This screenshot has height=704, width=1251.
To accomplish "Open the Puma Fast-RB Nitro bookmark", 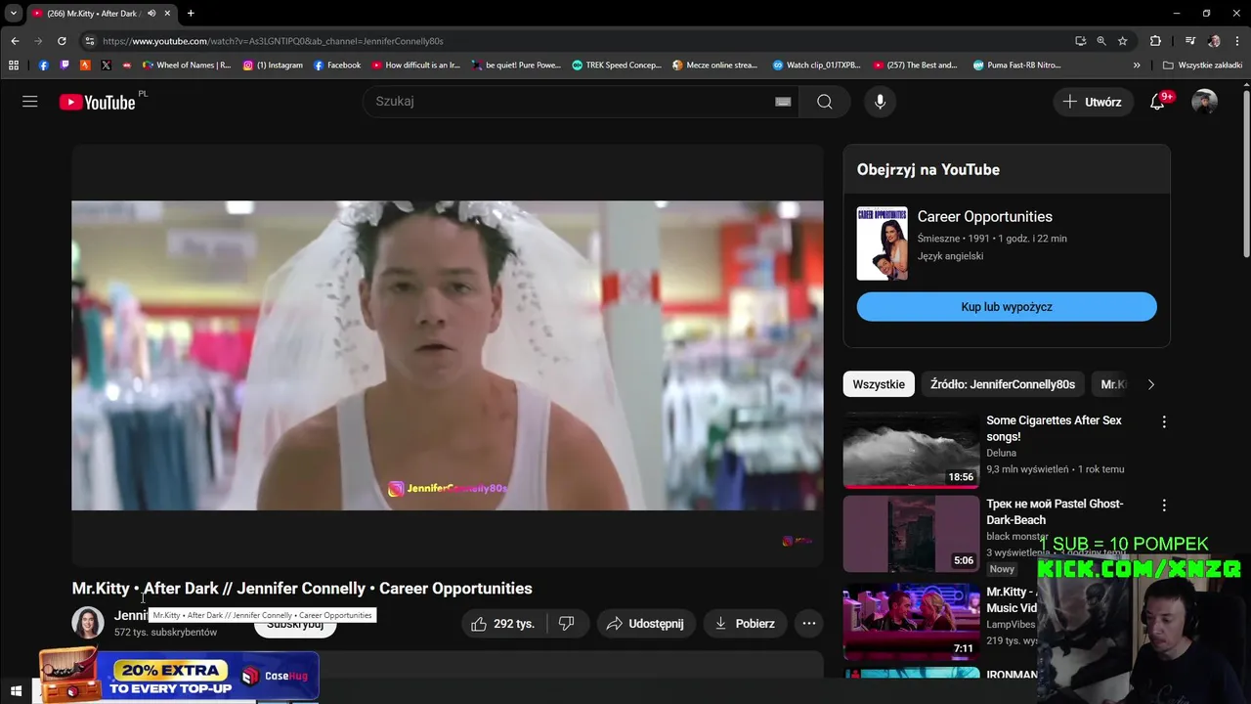I will (1016, 66).
